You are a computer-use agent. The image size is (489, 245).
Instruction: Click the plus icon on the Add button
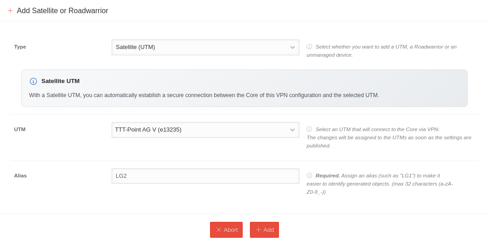click(x=259, y=230)
